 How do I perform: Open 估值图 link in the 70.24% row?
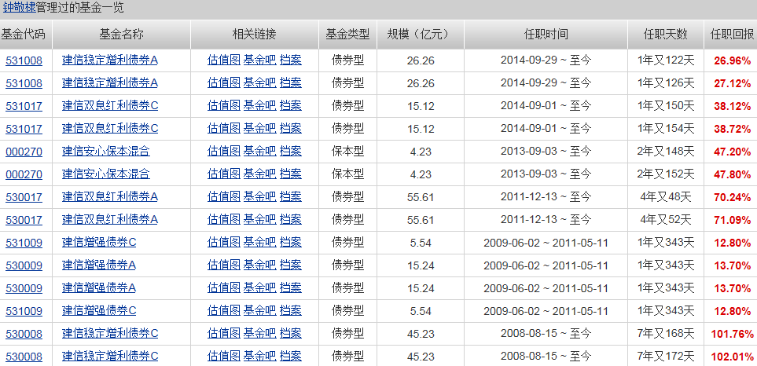point(223,196)
